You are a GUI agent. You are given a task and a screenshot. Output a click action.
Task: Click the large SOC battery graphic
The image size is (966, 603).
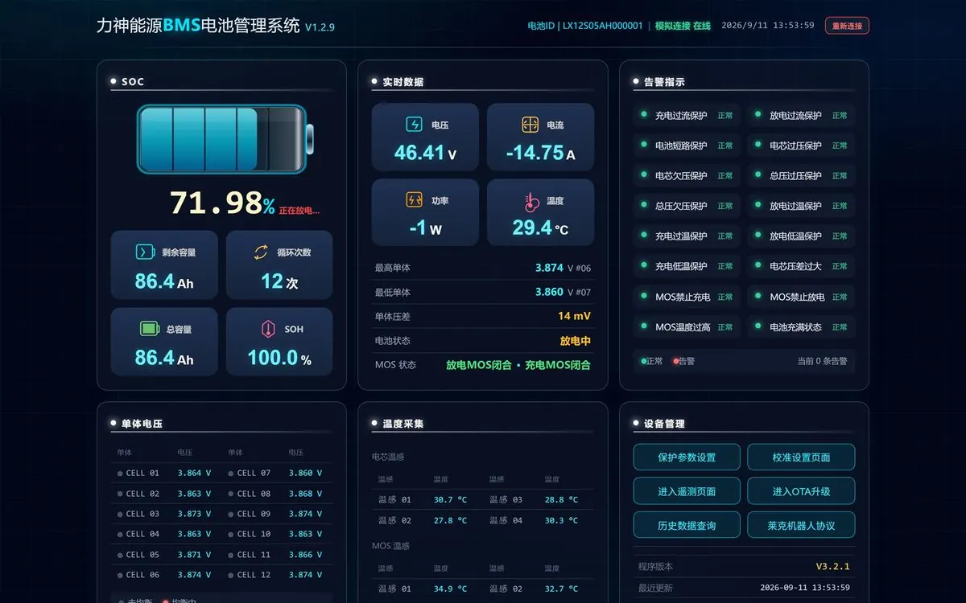coord(227,139)
